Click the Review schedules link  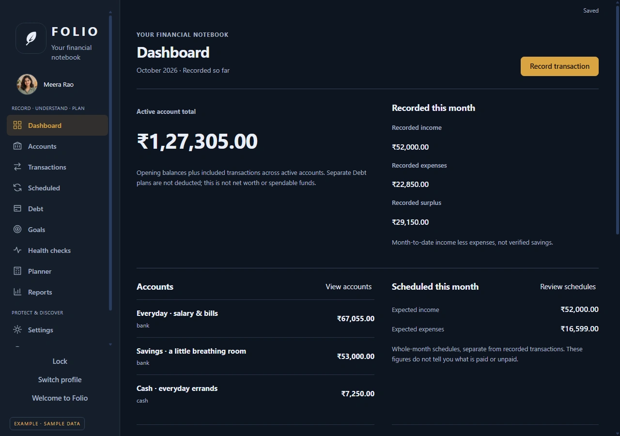(x=568, y=287)
